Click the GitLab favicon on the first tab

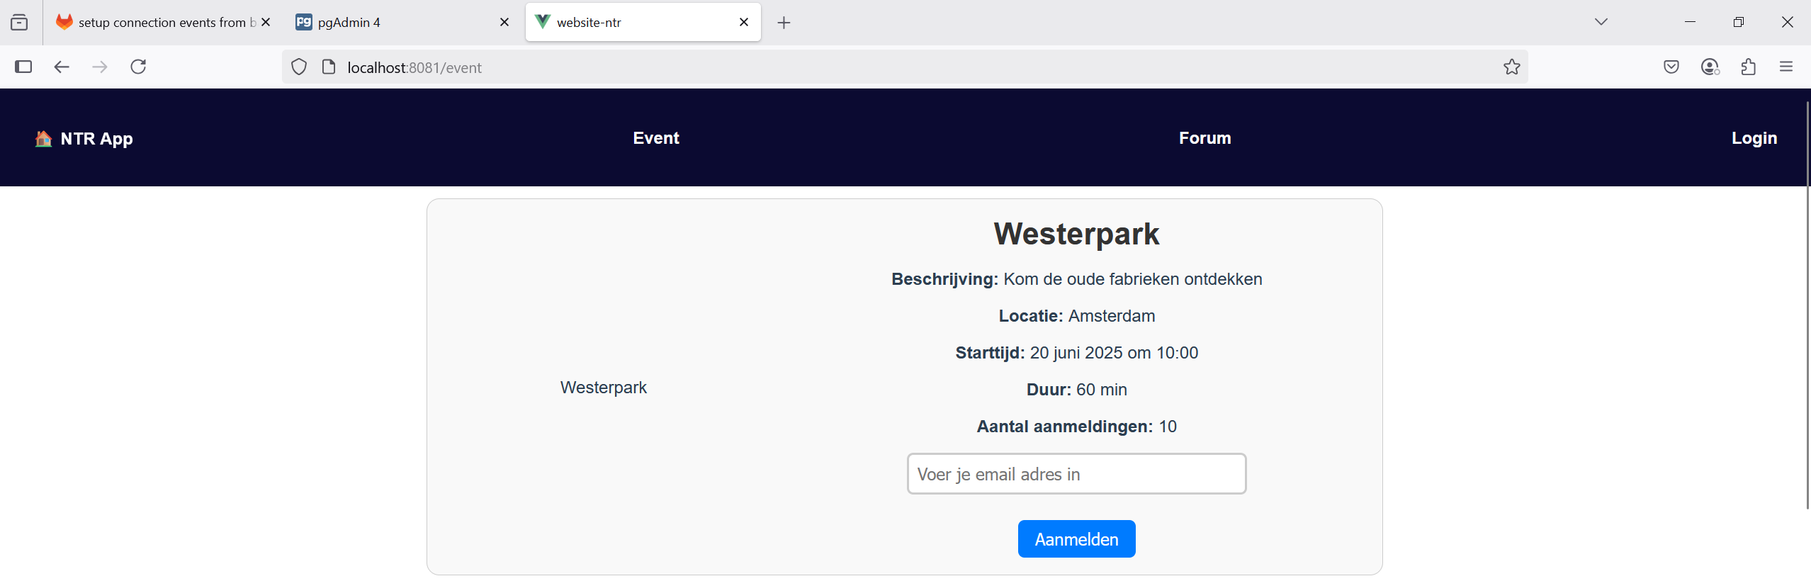click(64, 22)
